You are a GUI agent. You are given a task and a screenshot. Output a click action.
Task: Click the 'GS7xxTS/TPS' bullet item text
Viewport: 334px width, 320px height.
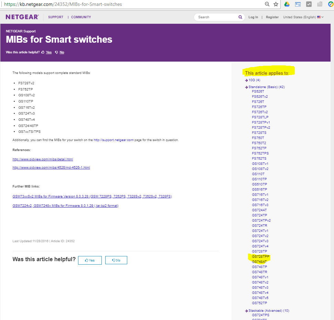29,132
